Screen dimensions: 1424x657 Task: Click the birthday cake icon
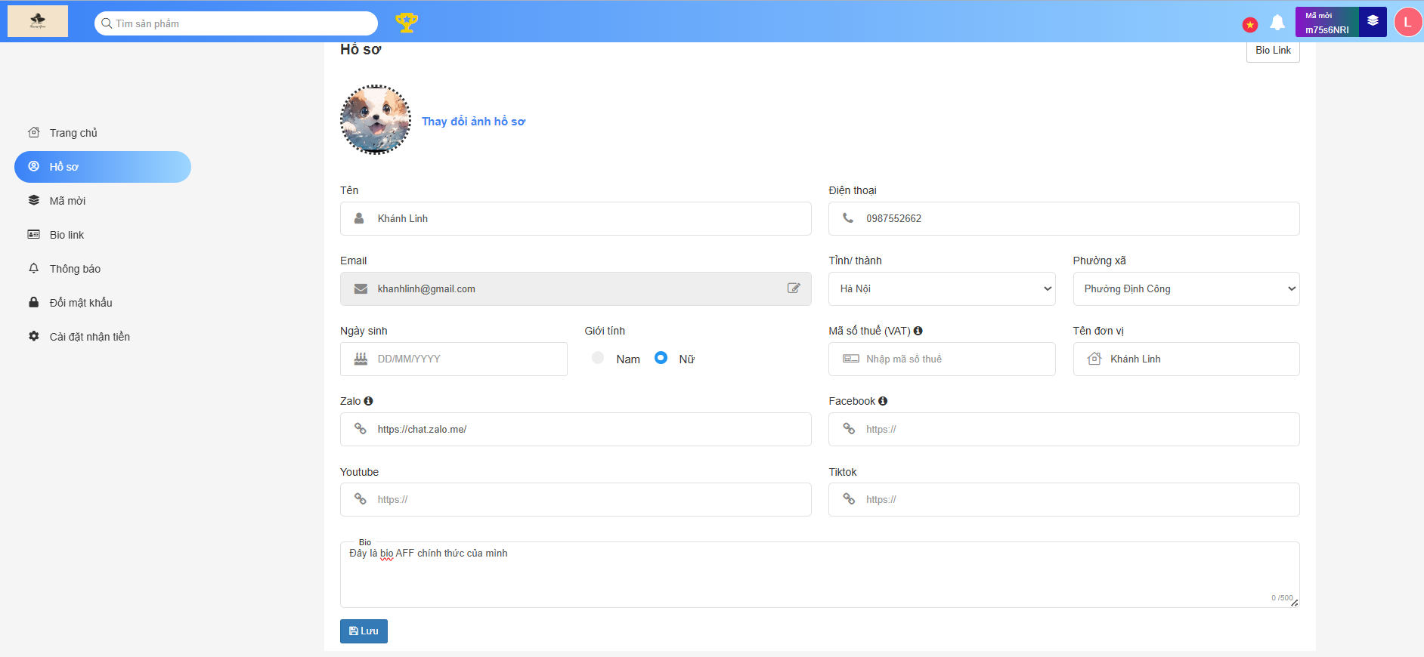[x=361, y=359]
